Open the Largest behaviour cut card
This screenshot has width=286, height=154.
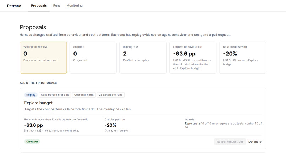(193, 57)
